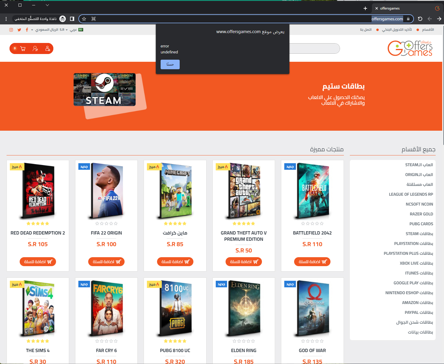Image resolution: width=444 pixels, height=364 pixels.
Task: Open the FIFA 22 cover image
Action: (x=106, y=190)
